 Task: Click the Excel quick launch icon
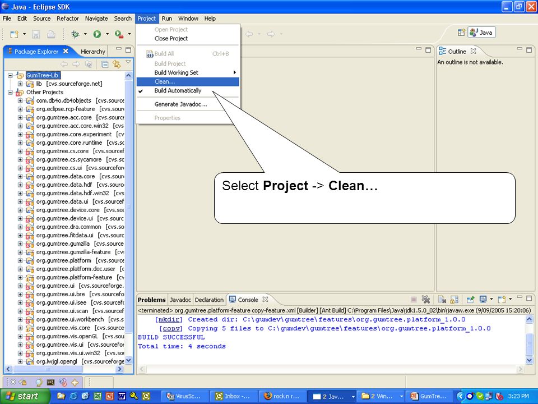pyautogui.click(x=98, y=396)
